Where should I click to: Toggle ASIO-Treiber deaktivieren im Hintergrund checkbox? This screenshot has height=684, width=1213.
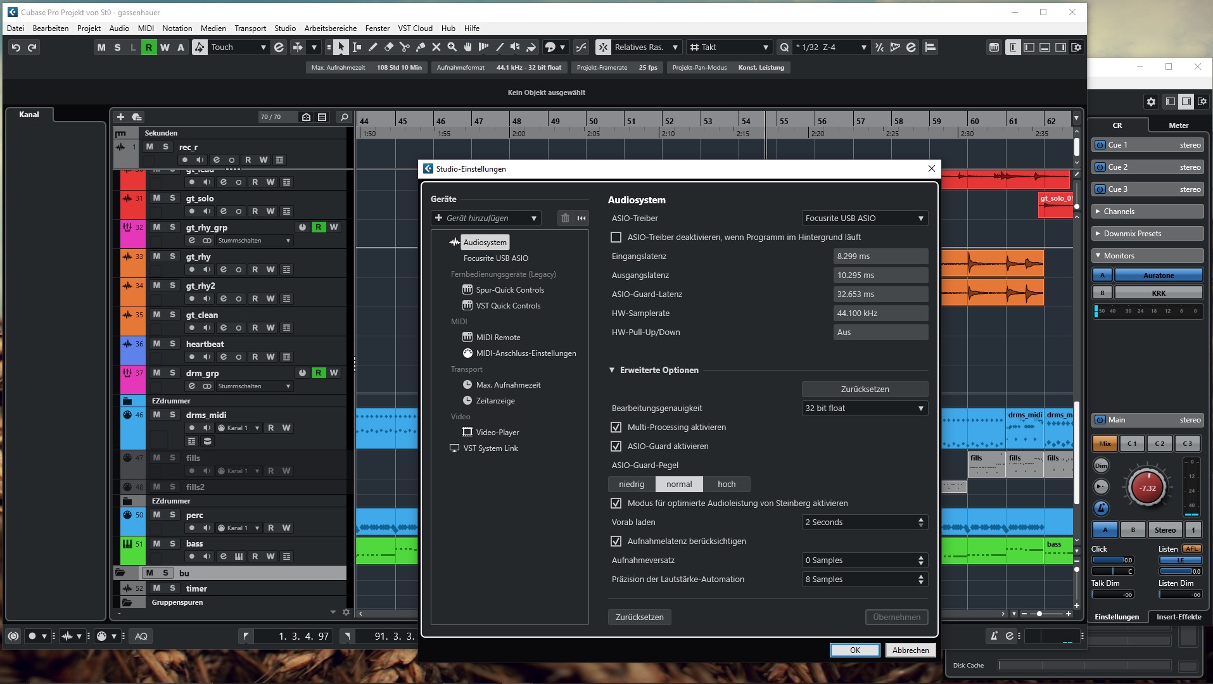pos(616,237)
